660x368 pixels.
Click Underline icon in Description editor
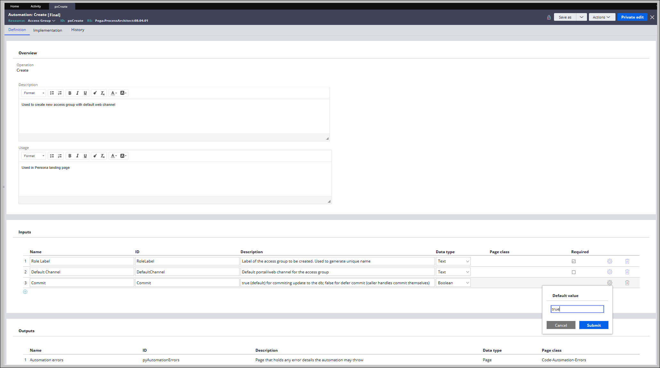pos(85,93)
